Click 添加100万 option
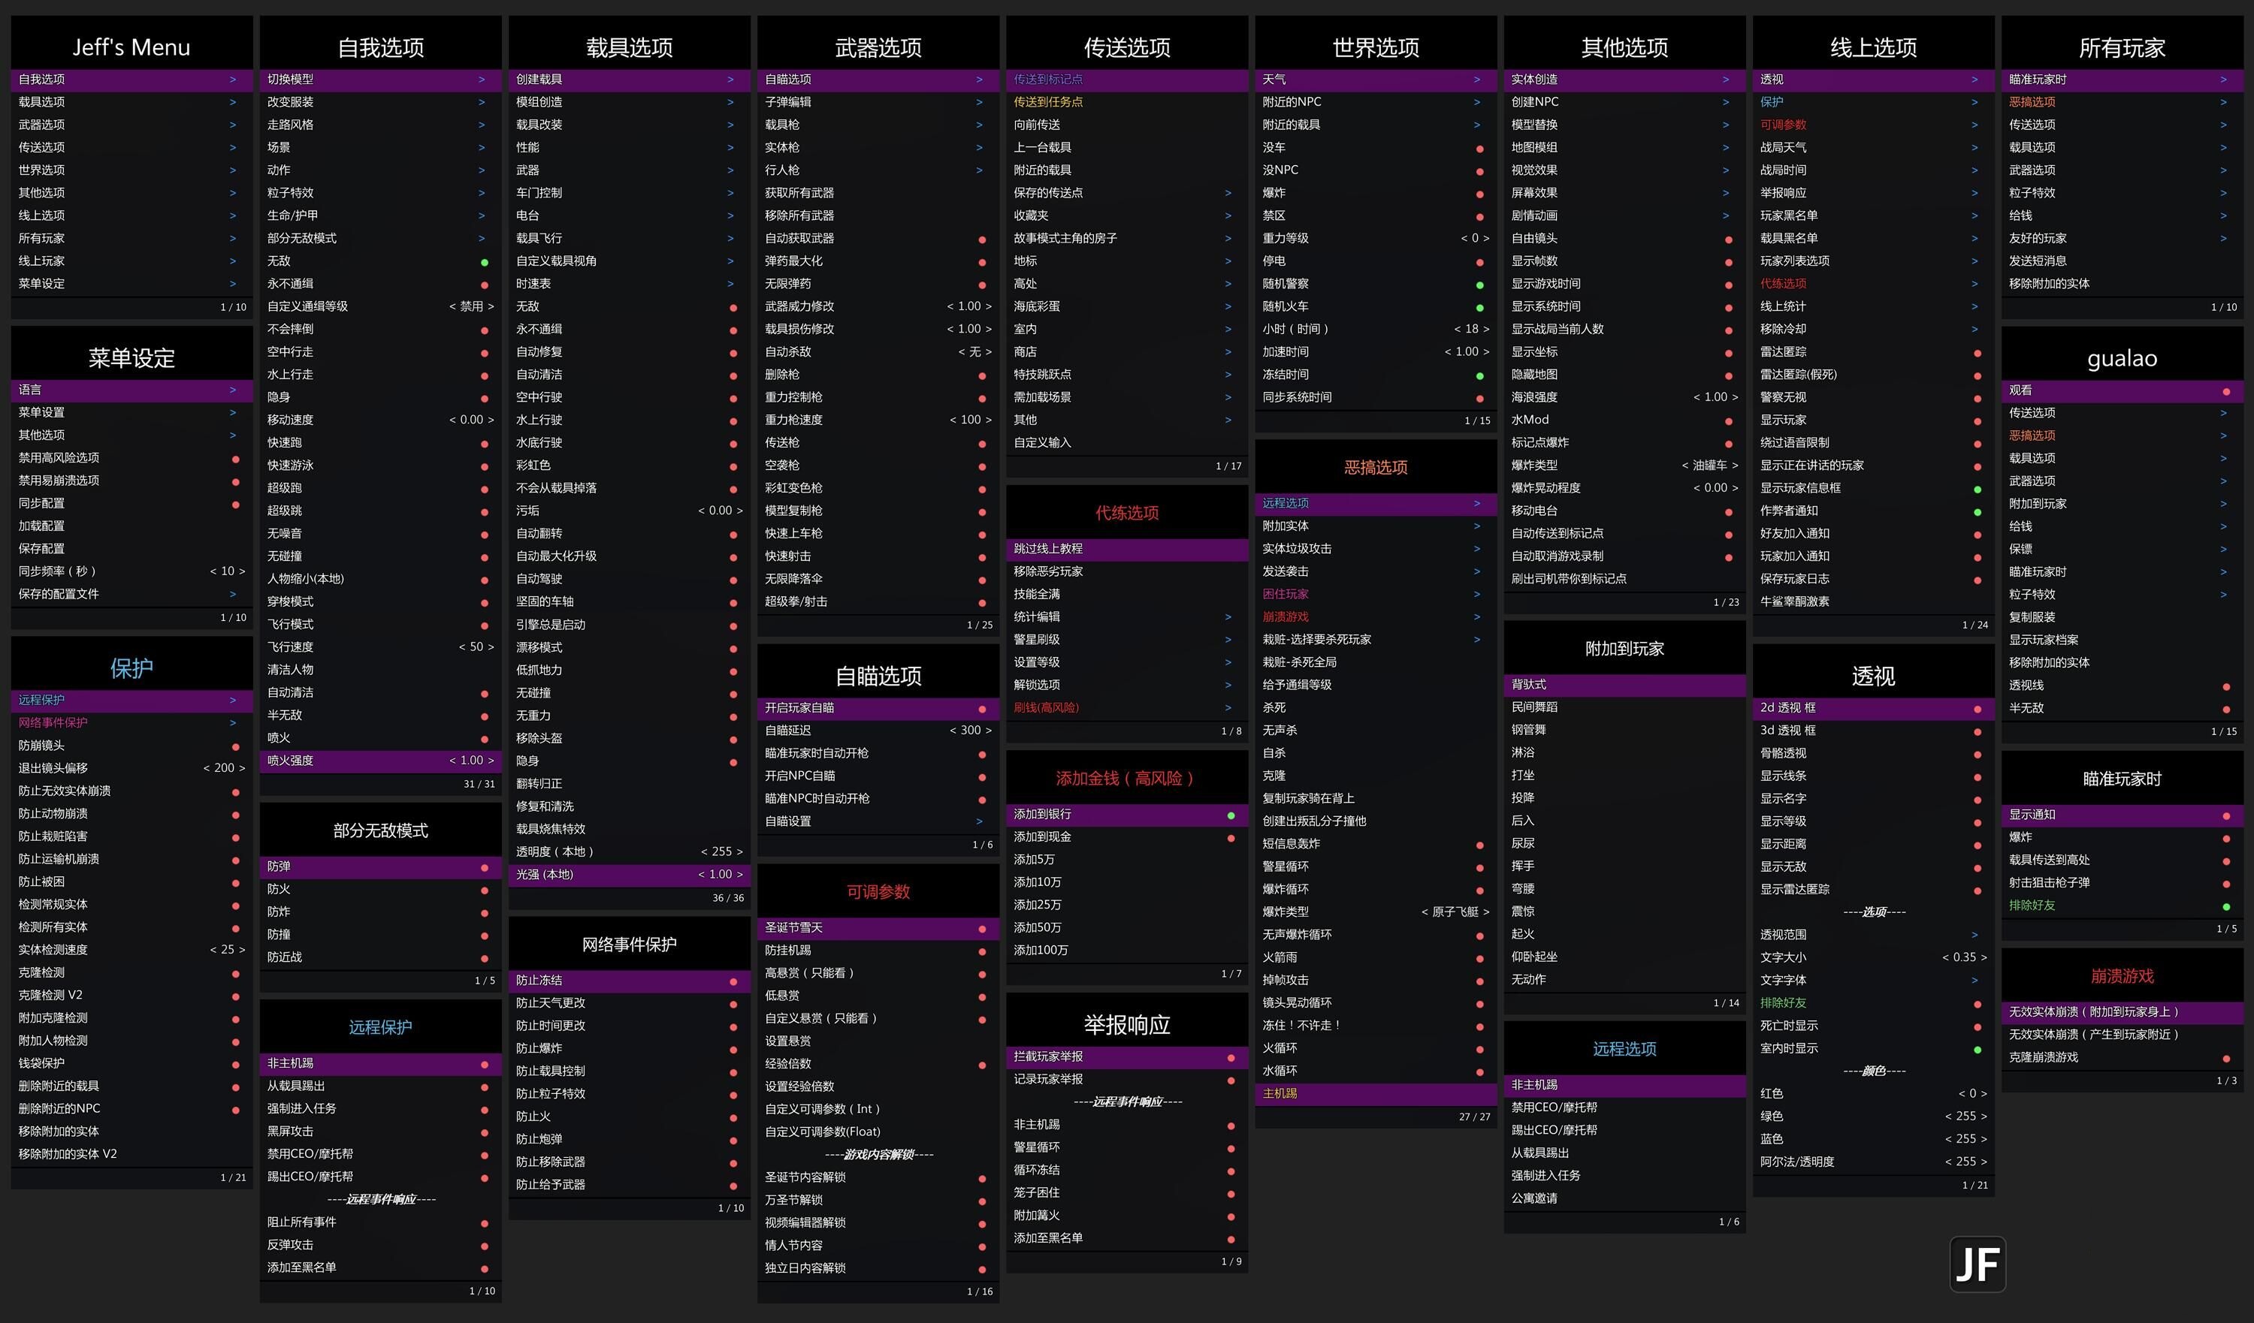The width and height of the screenshot is (2254, 1323). coord(1127,951)
